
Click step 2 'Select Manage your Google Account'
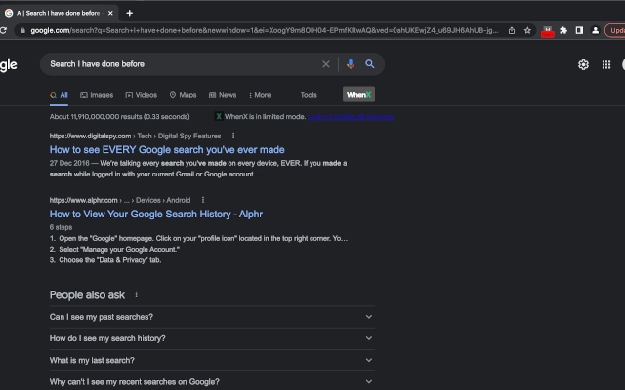tap(119, 250)
